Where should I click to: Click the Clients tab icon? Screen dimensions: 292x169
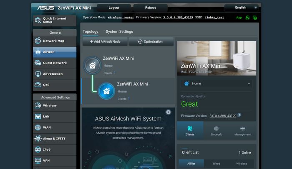[190, 128]
